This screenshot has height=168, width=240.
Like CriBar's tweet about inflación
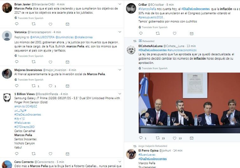tap(175, 33)
